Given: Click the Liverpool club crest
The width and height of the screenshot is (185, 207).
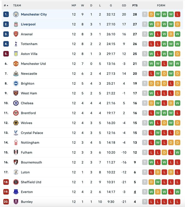Looking at the screenshot, I should pos(16,24).
